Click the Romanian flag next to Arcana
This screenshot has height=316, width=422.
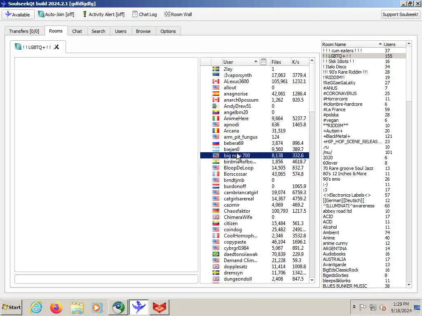pos(216,131)
